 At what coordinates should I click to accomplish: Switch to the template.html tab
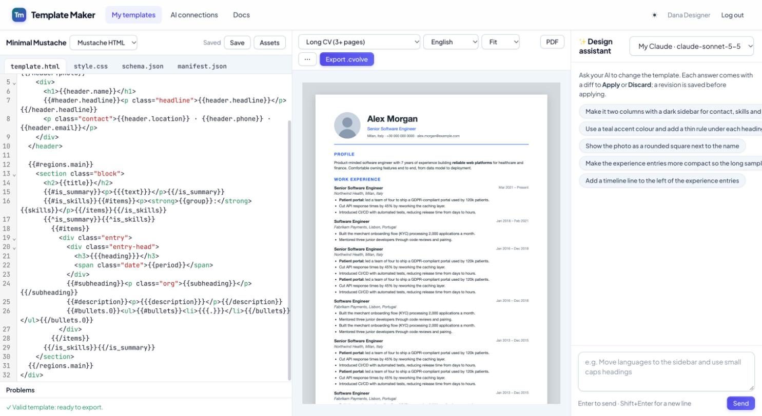pos(35,66)
